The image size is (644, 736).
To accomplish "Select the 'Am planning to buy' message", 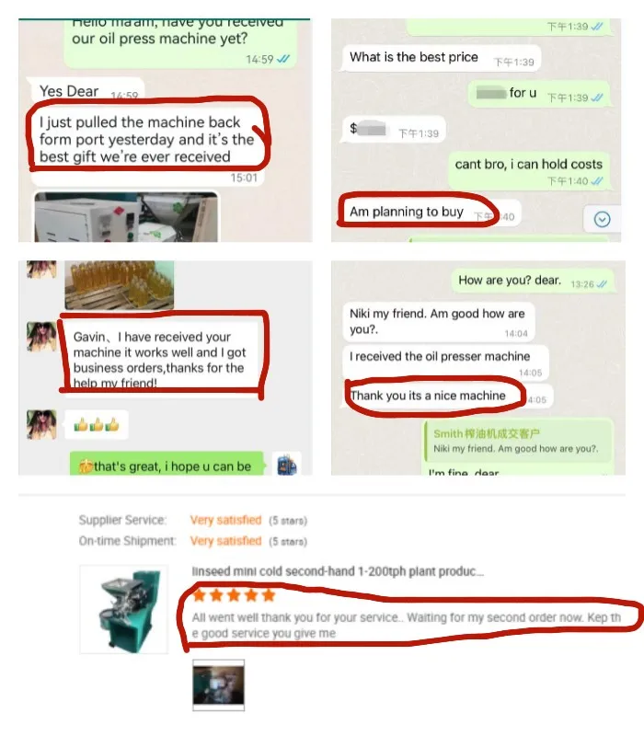I will (x=430, y=213).
